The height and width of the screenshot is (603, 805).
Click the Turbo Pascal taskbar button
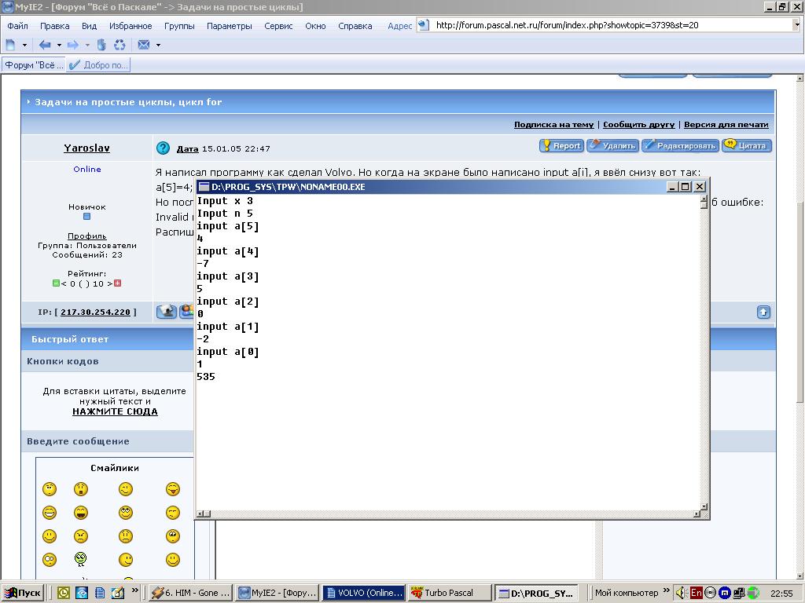coord(448,593)
